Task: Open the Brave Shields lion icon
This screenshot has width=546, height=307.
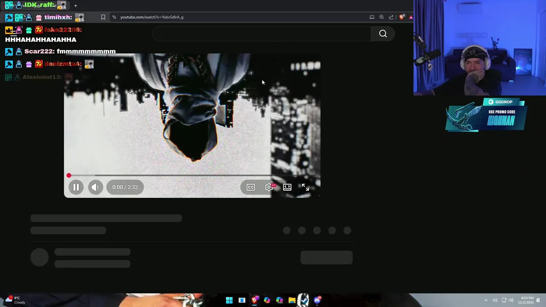Action: 401,17
